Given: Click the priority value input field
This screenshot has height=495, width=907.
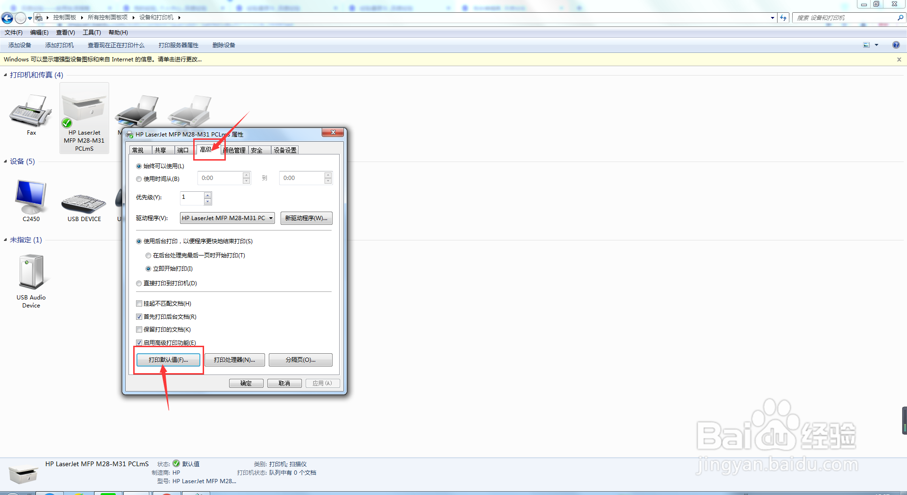Looking at the screenshot, I should click(x=192, y=198).
